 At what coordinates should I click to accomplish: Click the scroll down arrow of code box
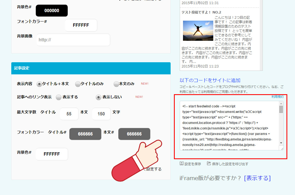281,143
